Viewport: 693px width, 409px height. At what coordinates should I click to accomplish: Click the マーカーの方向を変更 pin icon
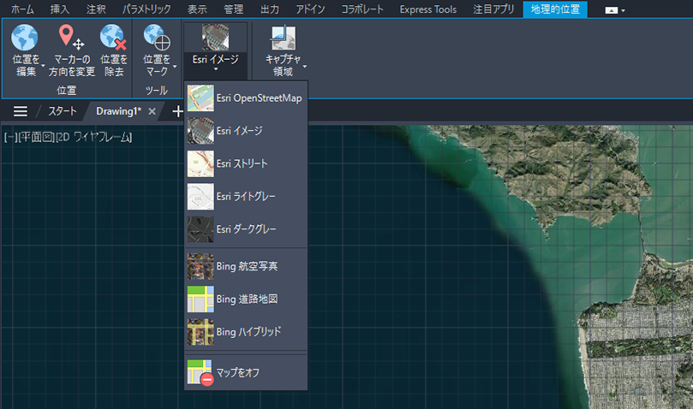coord(71,37)
